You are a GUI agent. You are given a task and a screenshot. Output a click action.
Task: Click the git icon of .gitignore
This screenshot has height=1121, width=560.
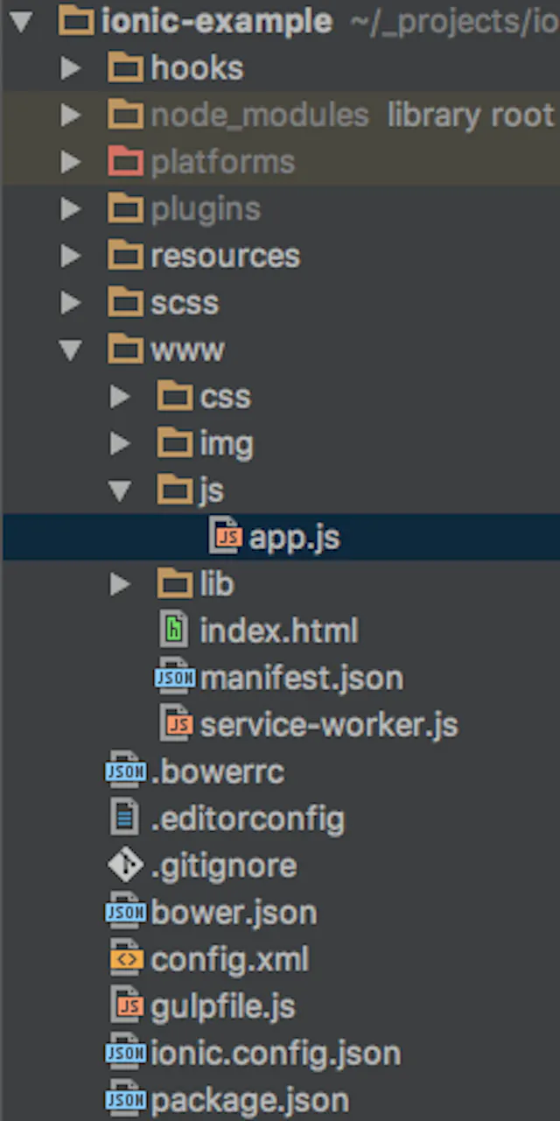click(x=126, y=865)
